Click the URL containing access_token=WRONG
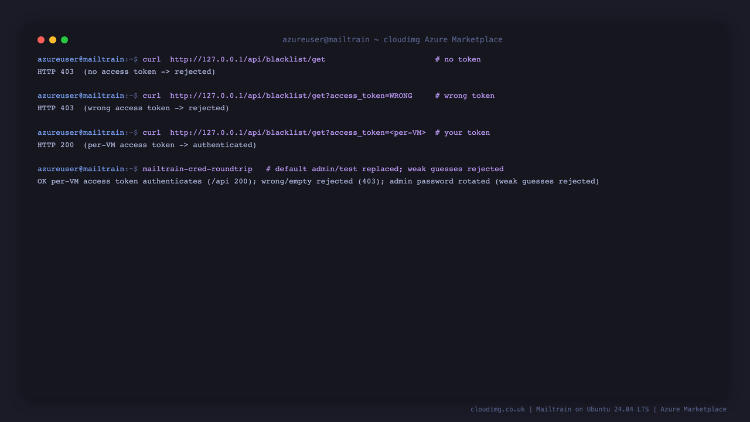This screenshot has width=750, height=422. point(291,96)
